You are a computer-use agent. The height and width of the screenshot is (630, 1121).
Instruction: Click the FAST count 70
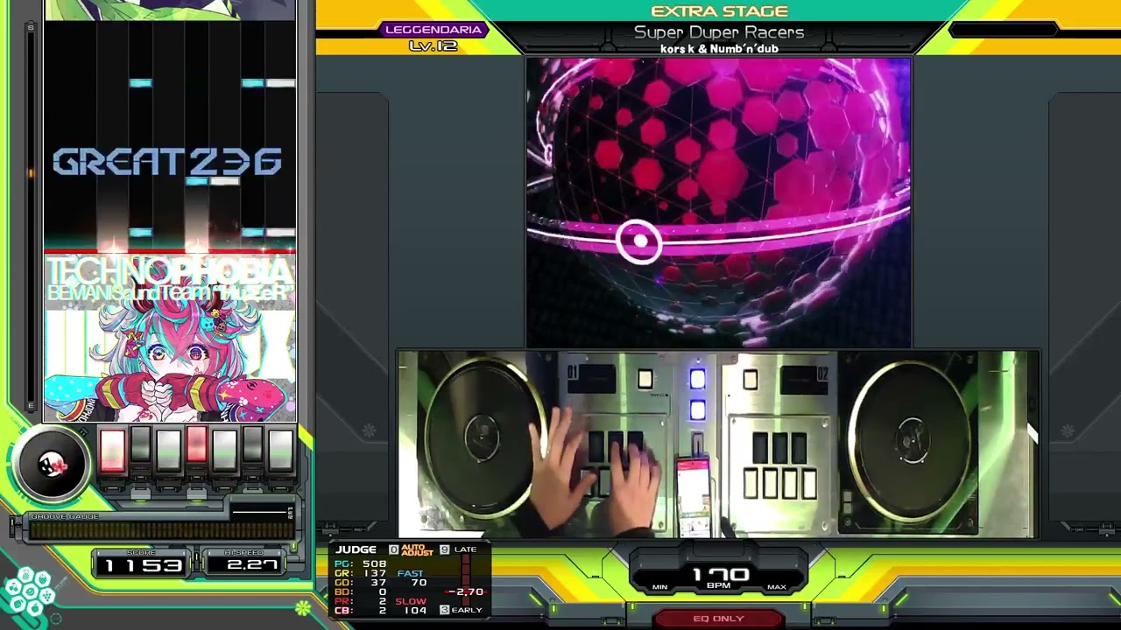tap(419, 583)
